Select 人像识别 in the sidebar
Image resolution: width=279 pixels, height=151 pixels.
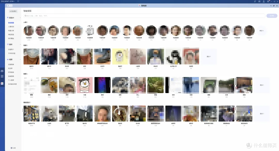pyautogui.click(x=11, y=27)
